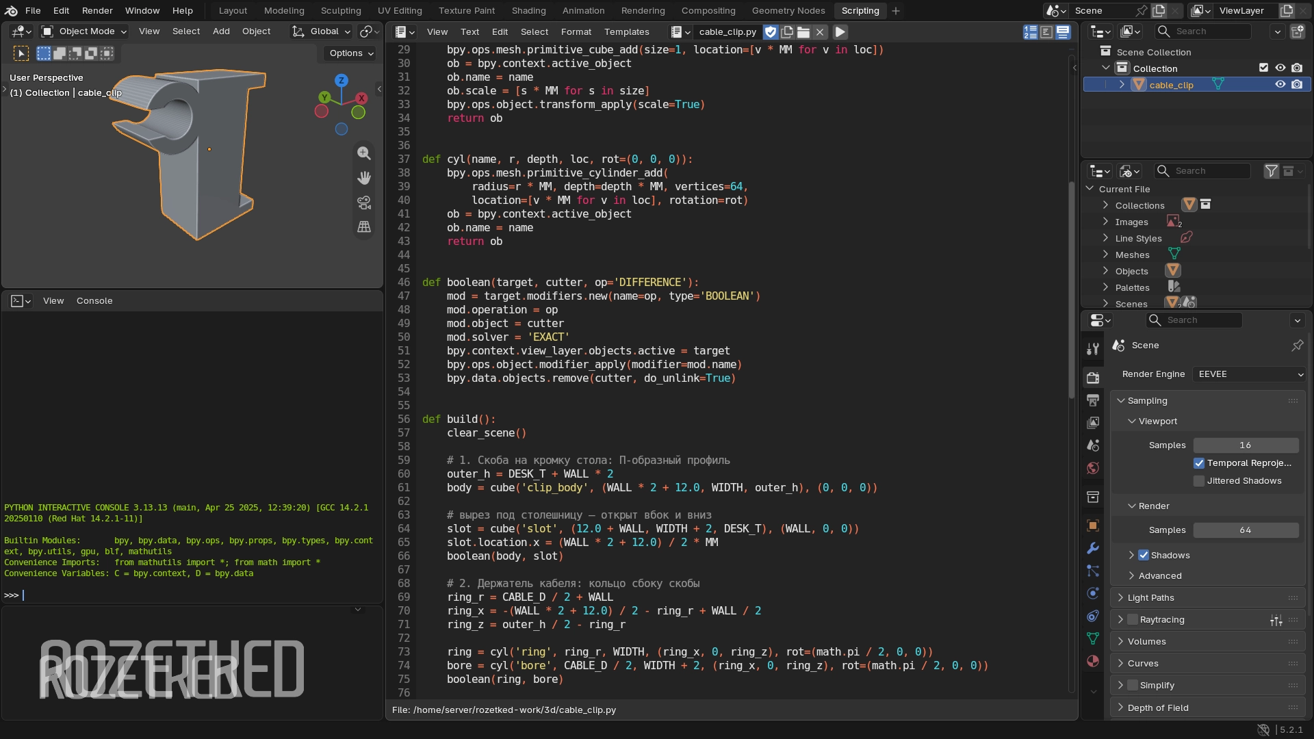Uncheck the Shadows checkbox
The height and width of the screenshot is (739, 1314).
[1144, 556]
